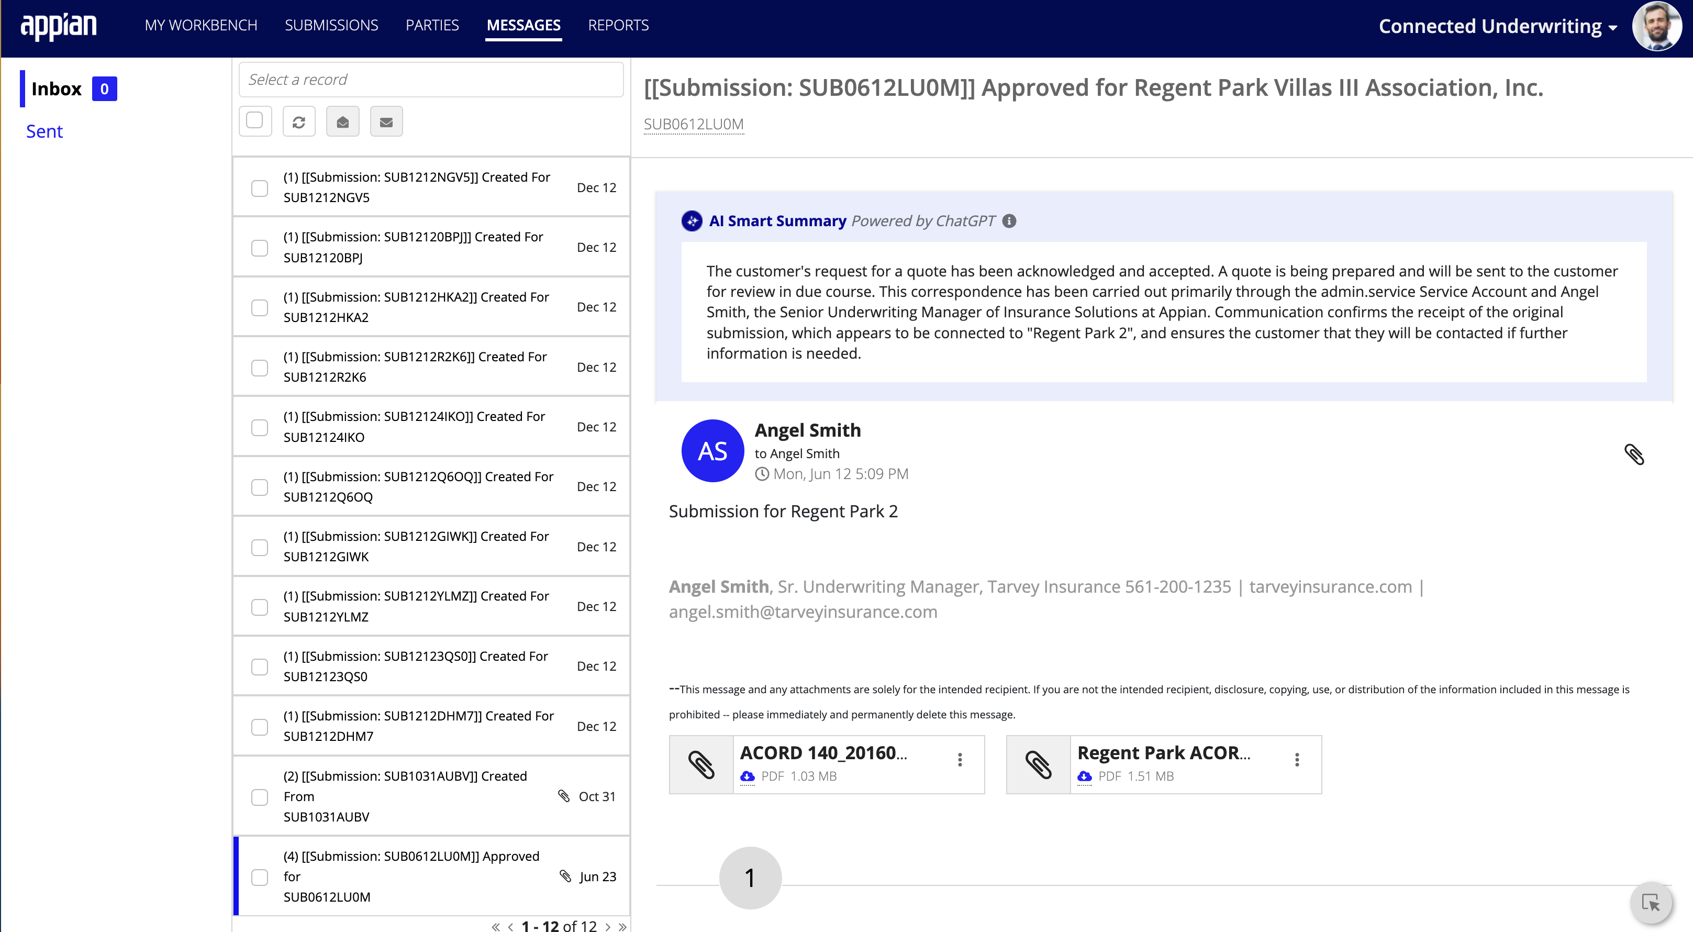The height and width of the screenshot is (932, 1693).
Task: Click the Select a record field
Action: click(x=430, y=80)
